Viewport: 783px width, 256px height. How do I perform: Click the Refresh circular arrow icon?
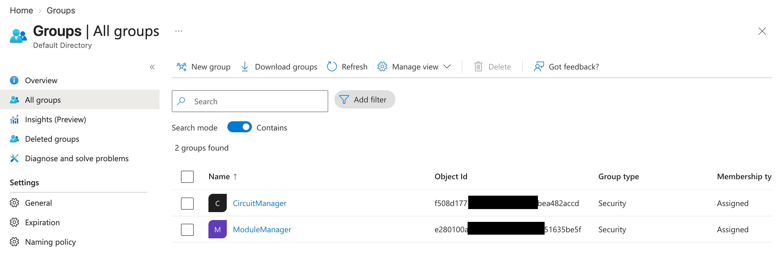point(332,66)
